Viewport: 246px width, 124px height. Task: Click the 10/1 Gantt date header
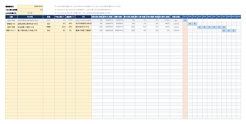pos(214,17)
